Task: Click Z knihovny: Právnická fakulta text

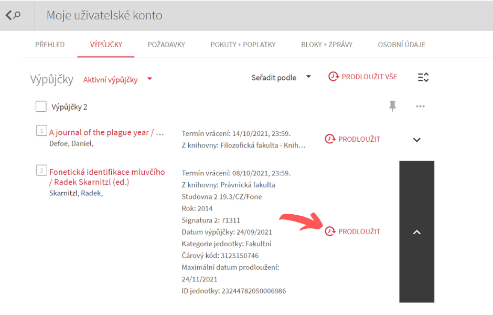Action: click(228, 185)
